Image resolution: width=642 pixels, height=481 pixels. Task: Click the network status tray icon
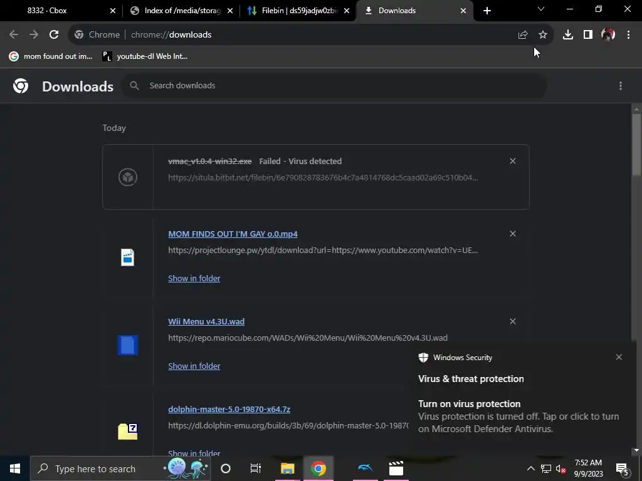[x=546, y=468]
